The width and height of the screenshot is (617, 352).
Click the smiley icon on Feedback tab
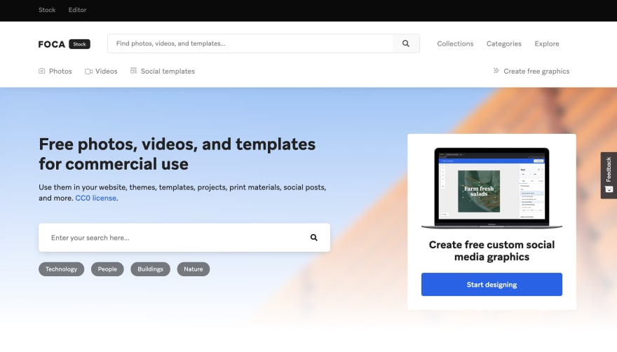[609, 189]
